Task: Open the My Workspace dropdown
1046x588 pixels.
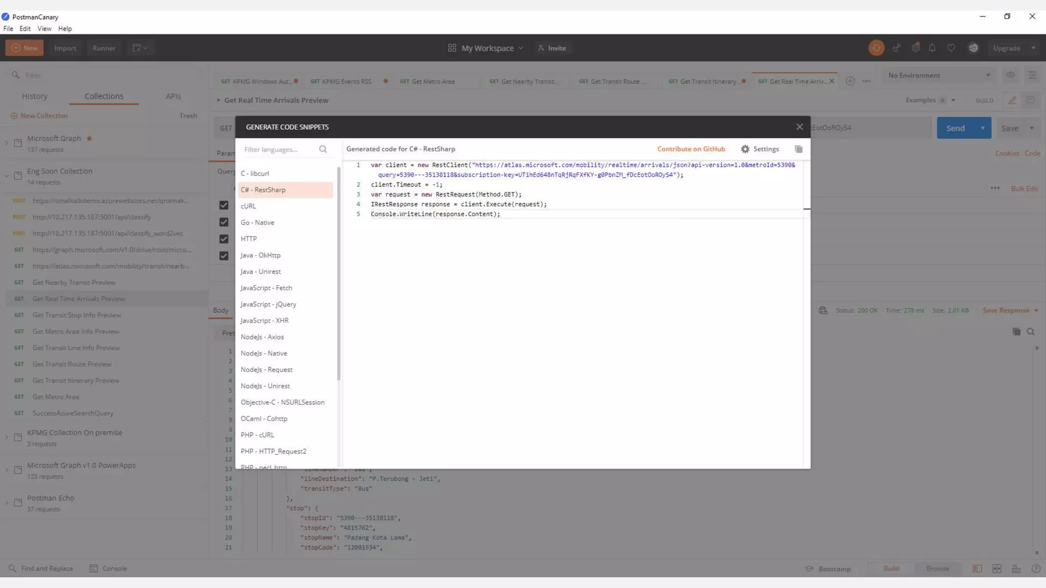Action: click(487, 48)
